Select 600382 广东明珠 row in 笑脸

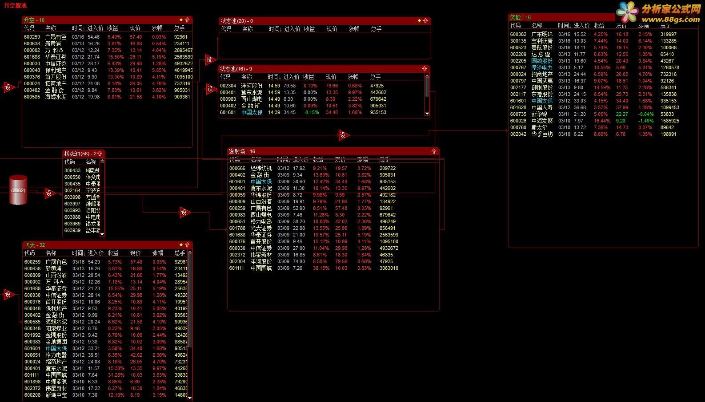[x=603, y=34]
